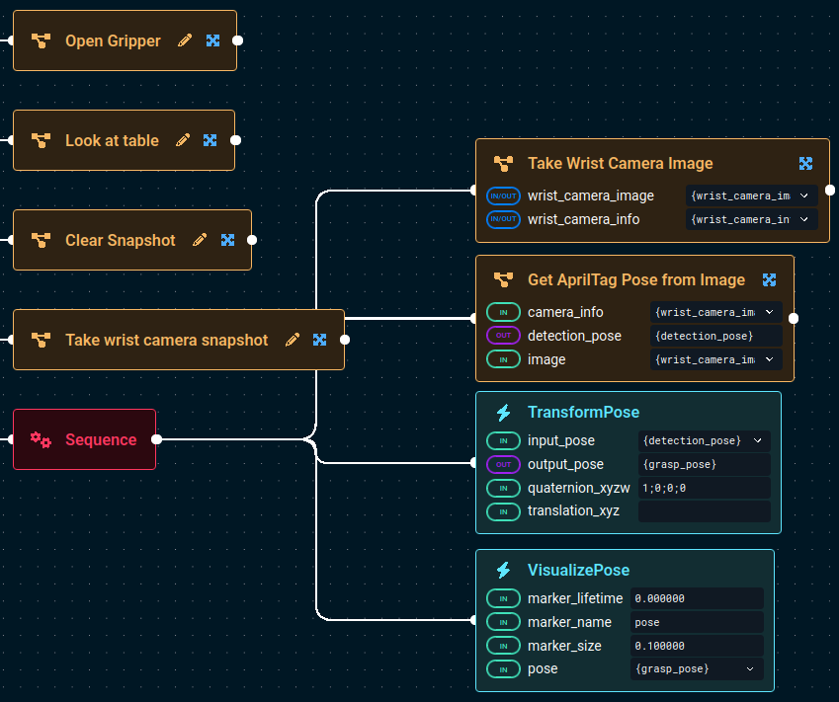Click the Sequence node gears icon
Screen dimensions: 839x702
42,439
